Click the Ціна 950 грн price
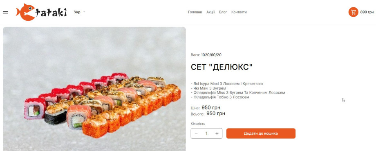 tap(206, 107)
